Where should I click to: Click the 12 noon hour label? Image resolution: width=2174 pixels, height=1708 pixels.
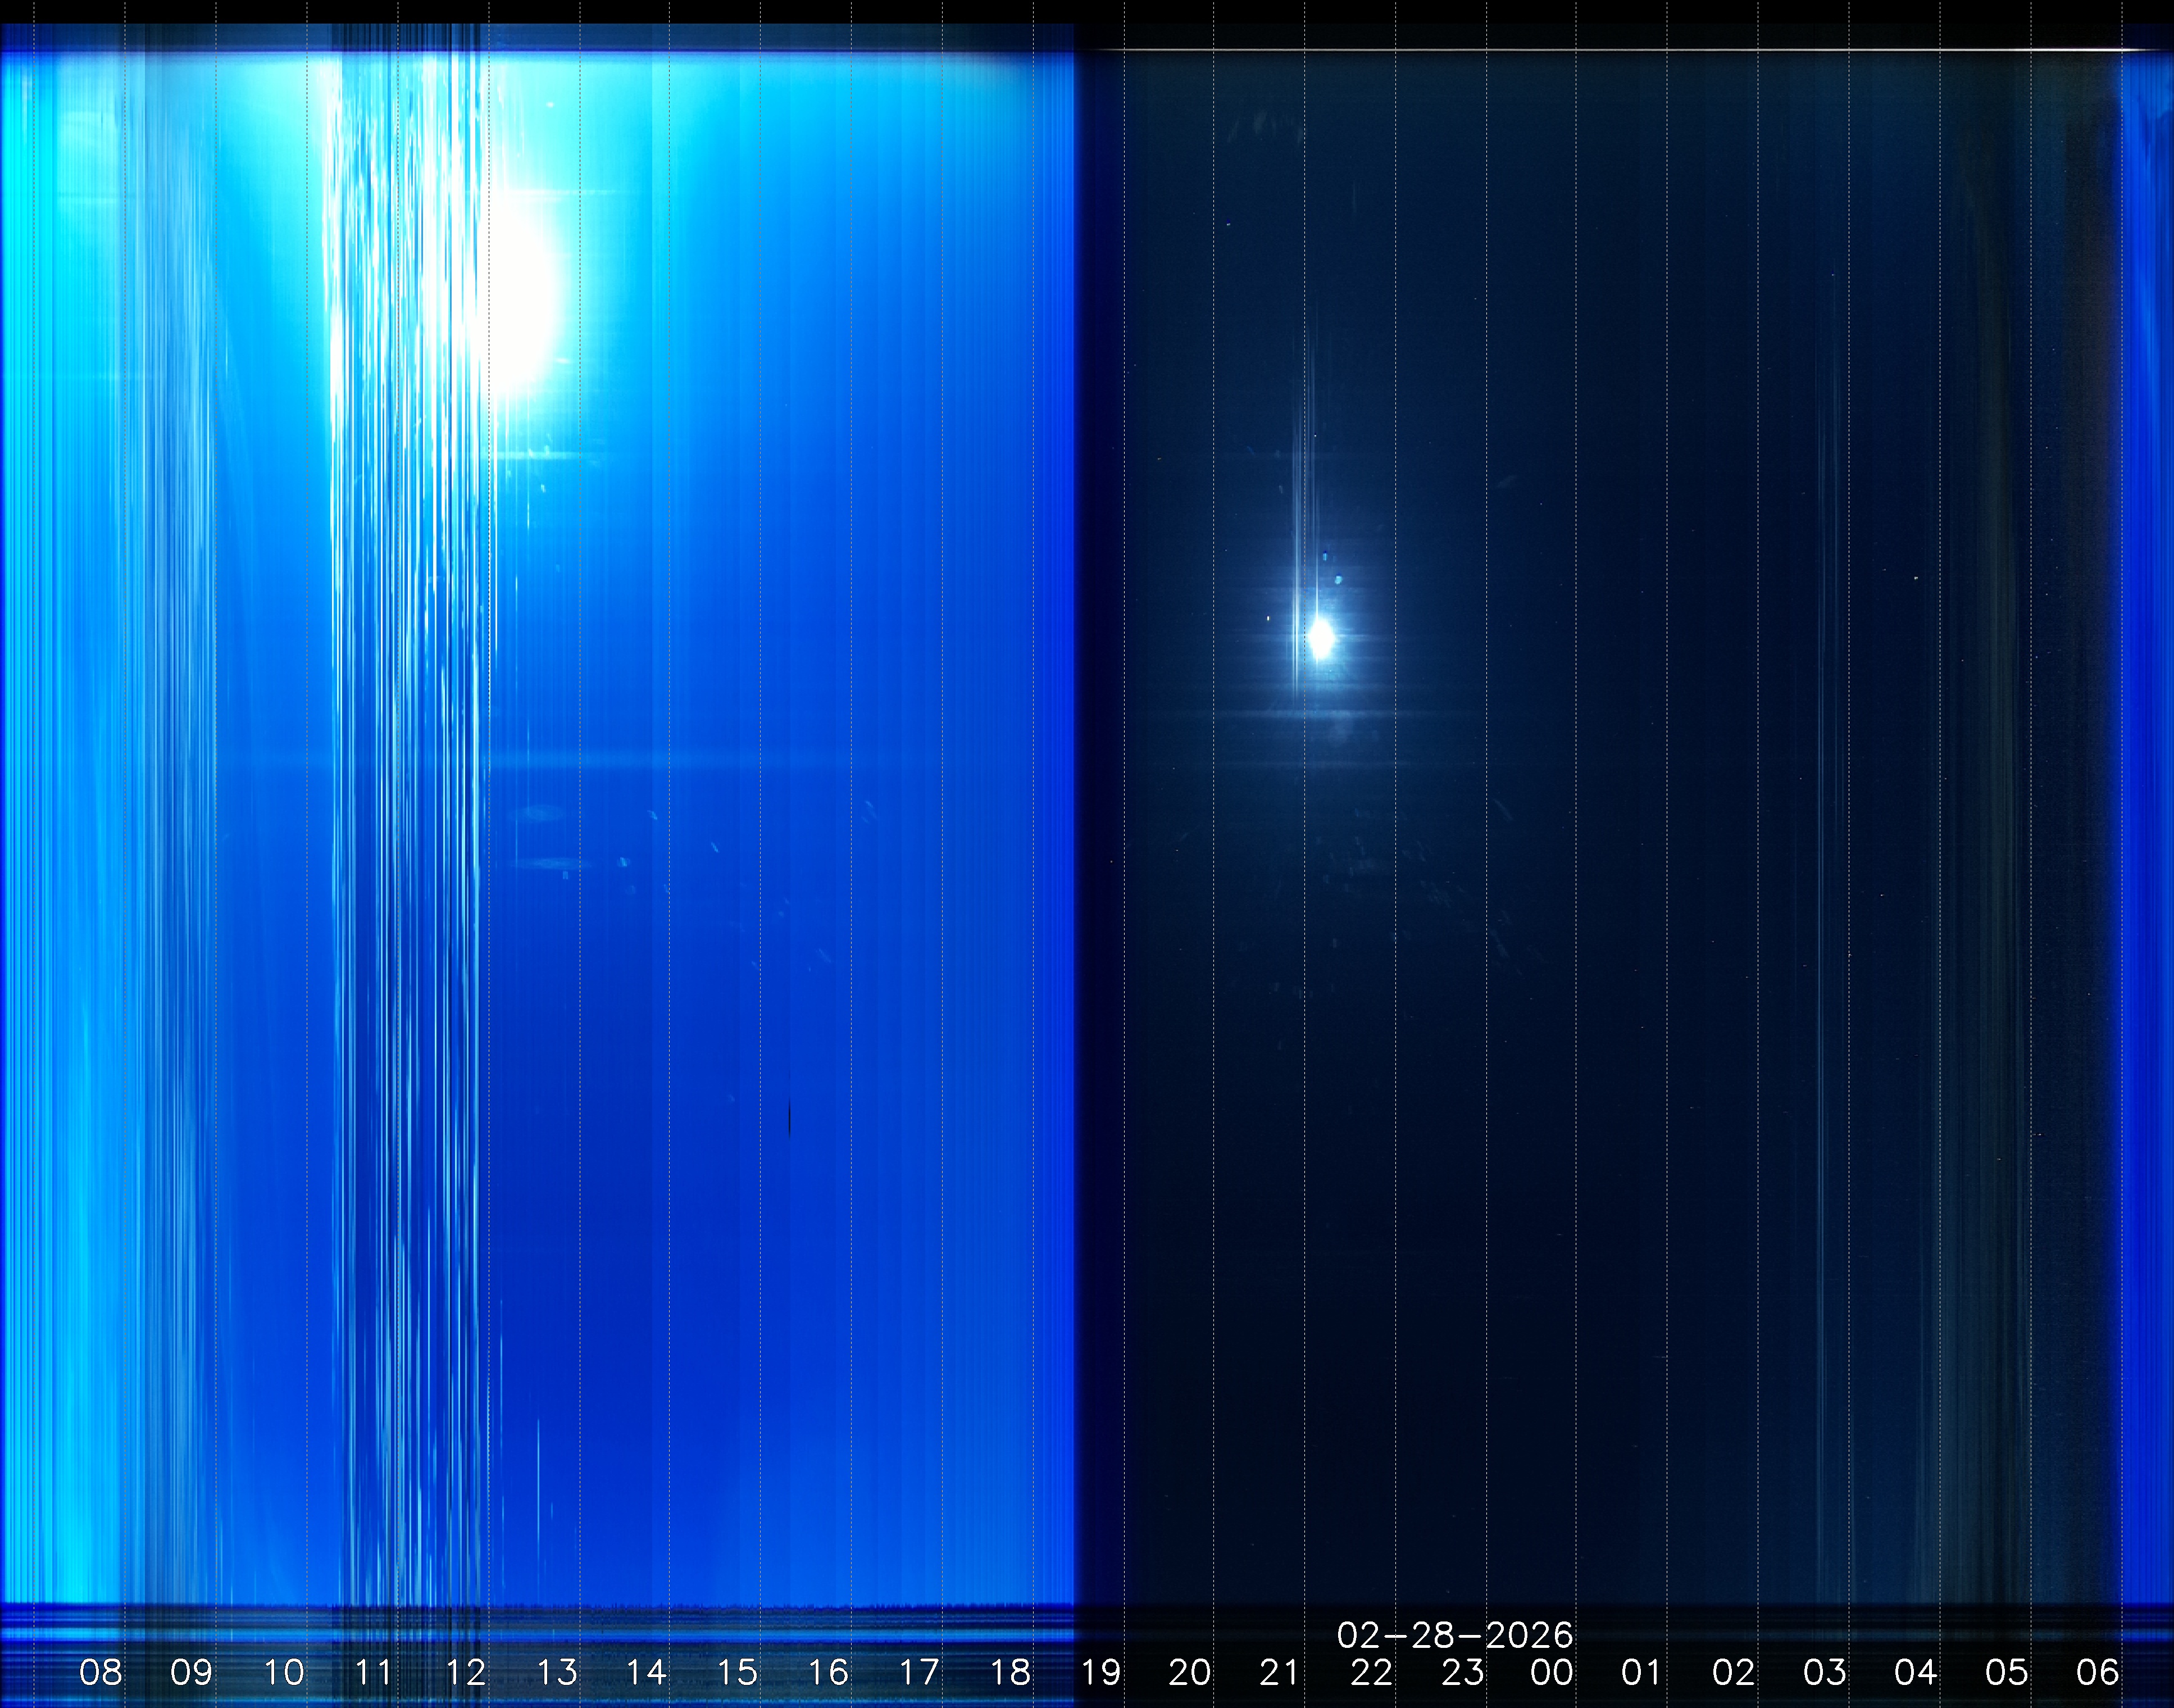click(465, 1672)
